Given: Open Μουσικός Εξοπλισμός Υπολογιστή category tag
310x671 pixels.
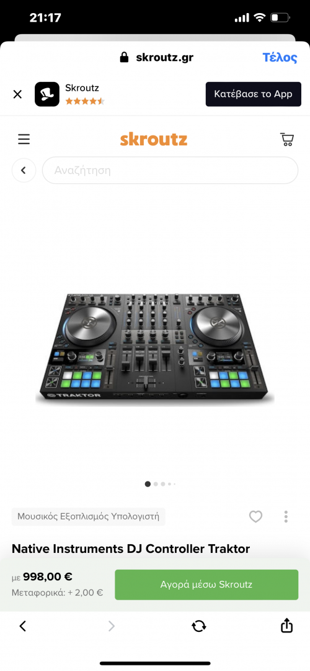Looking at the screenshot, I should coord(89,516).
